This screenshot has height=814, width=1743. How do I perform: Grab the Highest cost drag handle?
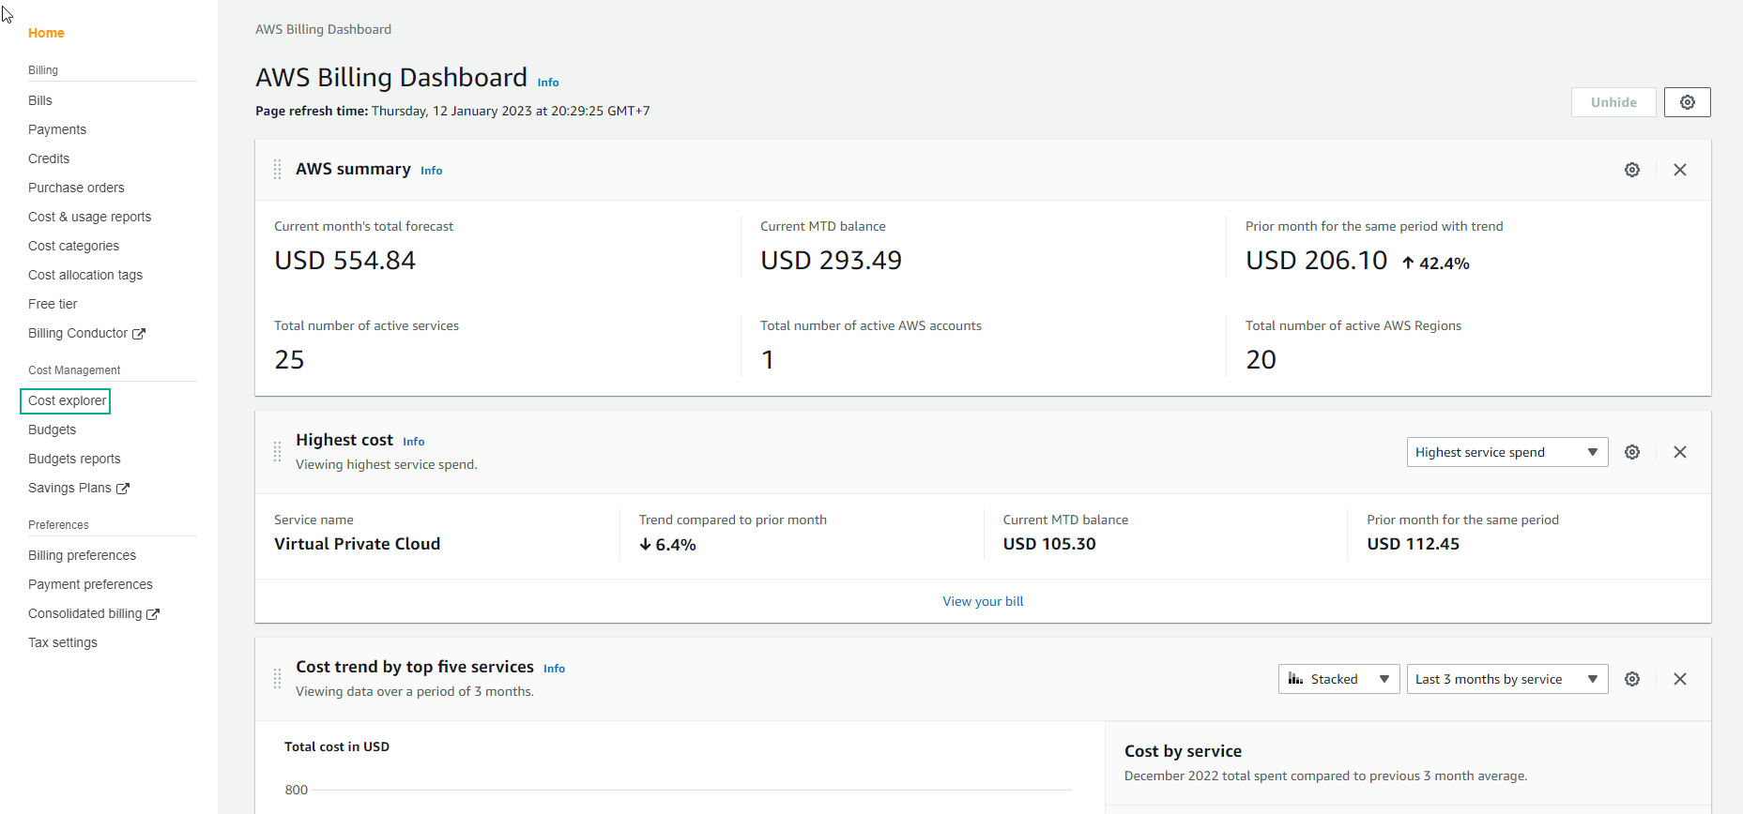(277, 452)
